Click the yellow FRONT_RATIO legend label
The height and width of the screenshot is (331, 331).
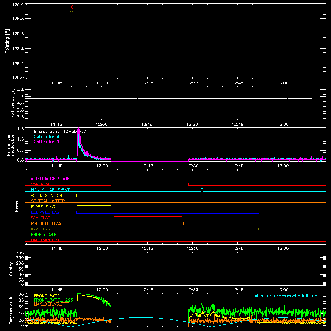pyautogui.click(x=47, y=296)
